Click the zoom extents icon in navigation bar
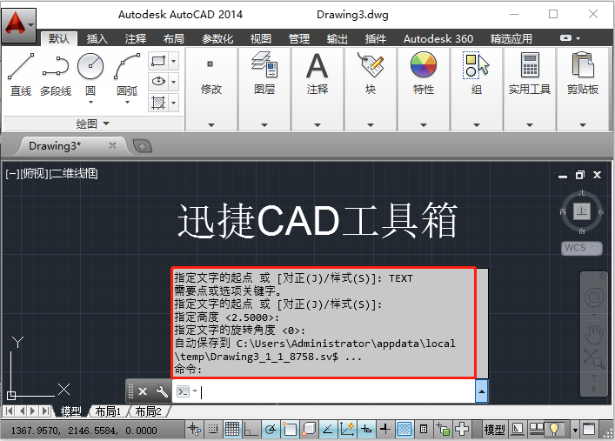The image size is (615, 441). [594, 359]
